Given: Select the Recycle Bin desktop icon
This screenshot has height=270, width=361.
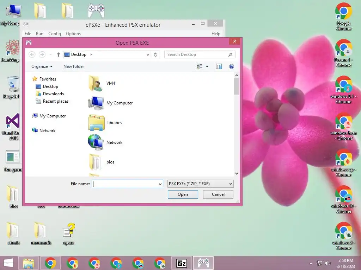Looking at the screenshot, I should coord(13,87).
